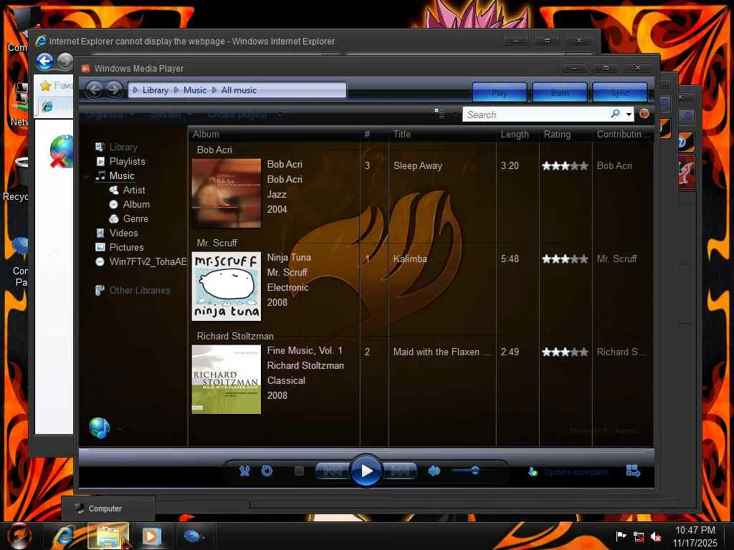This screenshot has width=734, height=550.
Task: Mute the Media Player volume
Action: [x=434, y=471]
